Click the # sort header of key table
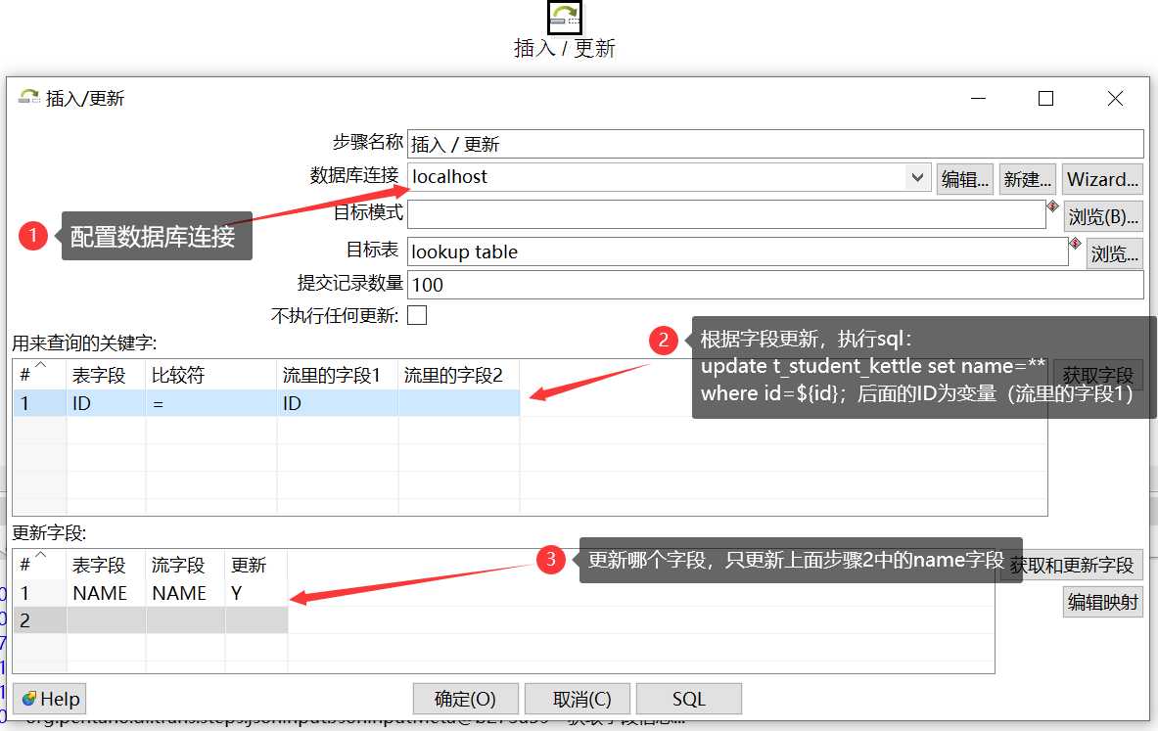 [x=39, y=375]
